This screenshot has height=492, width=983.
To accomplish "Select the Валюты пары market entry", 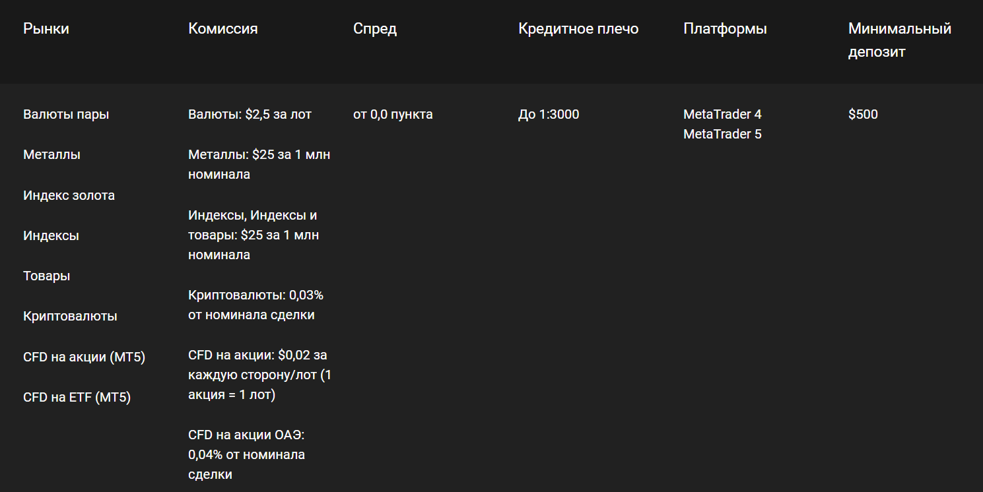I will point(66,115).
